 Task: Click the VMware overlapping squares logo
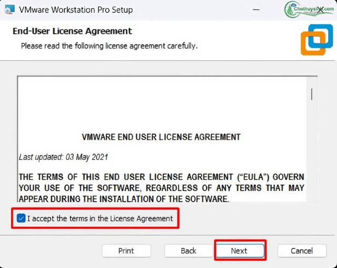pyautogui.click(x=317, y=40)
